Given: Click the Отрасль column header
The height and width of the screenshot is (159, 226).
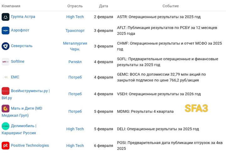Looking at the screenshot, I should click(x=75, y=6).
